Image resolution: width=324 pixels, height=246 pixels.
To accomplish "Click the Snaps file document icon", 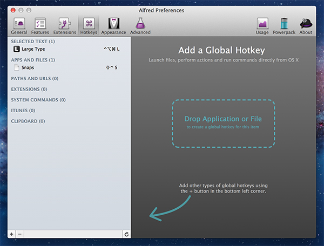I will 17,67.
